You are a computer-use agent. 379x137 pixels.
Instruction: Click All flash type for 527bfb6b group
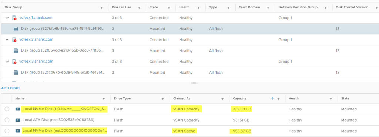(216, 29)
